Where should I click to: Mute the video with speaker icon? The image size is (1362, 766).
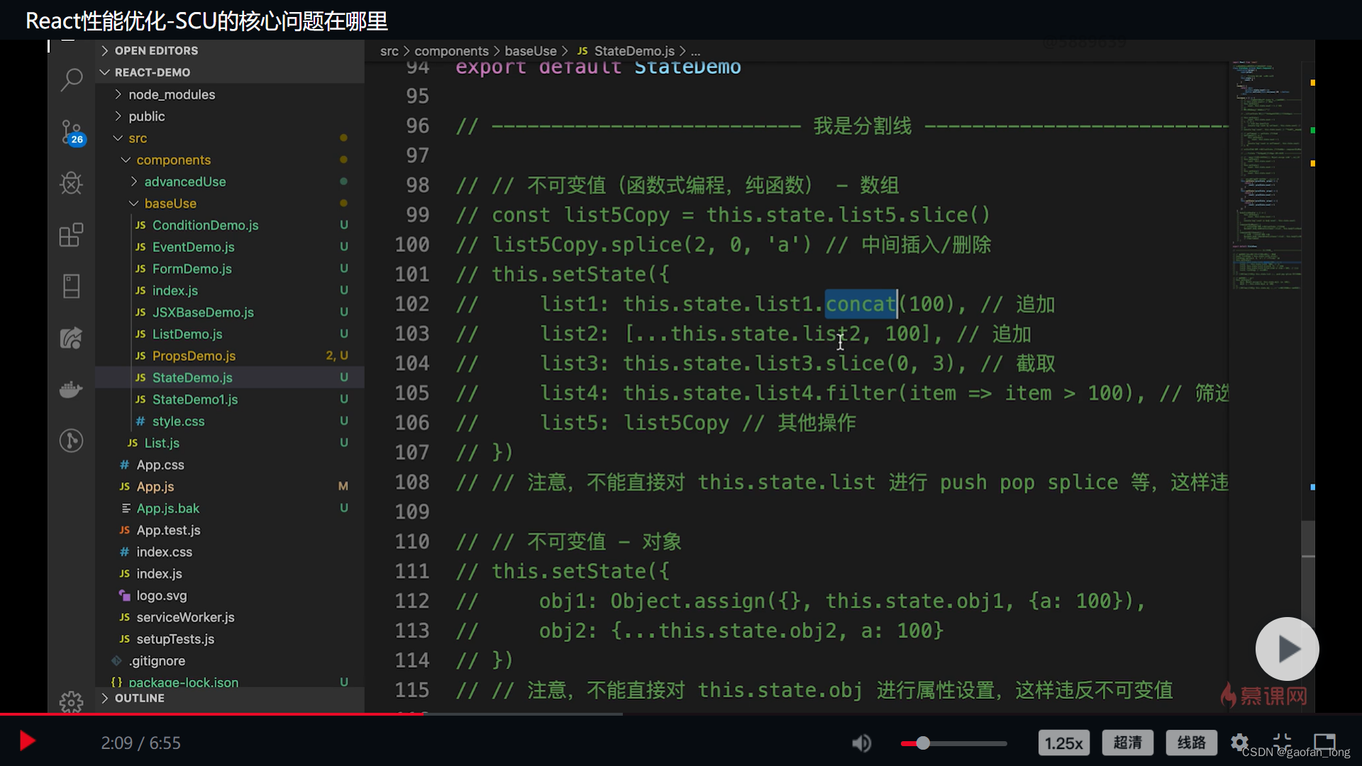pyautogui.click(x=861, y=743)
